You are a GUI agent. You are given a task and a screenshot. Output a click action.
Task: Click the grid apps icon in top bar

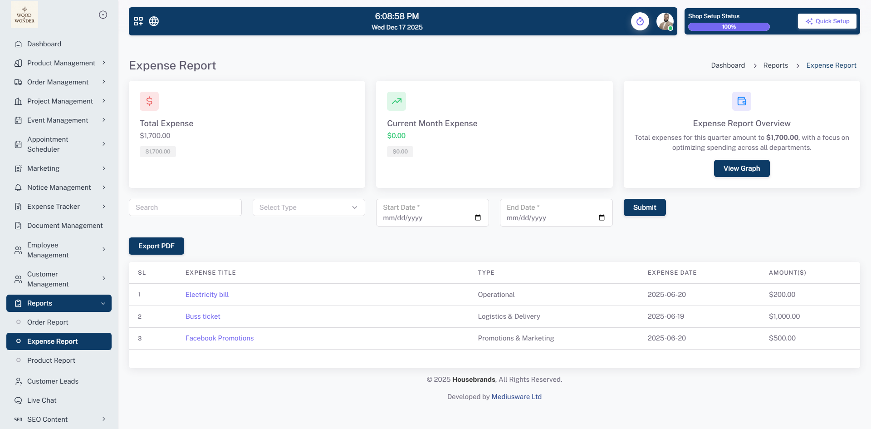pyautogui.click(x=138, y=21)
